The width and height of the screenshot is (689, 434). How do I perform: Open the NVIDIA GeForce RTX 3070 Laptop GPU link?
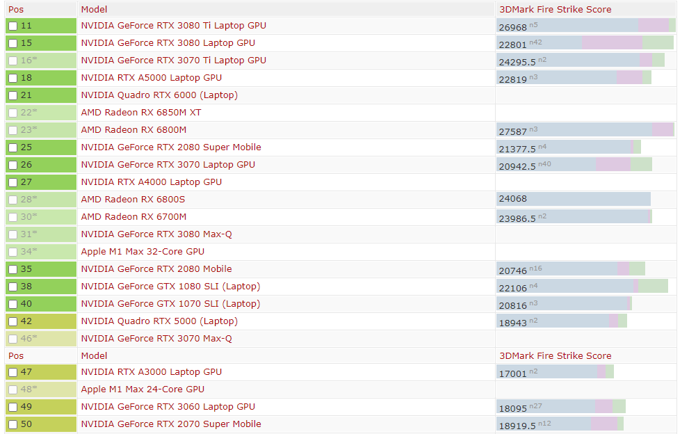coord(168,164)
